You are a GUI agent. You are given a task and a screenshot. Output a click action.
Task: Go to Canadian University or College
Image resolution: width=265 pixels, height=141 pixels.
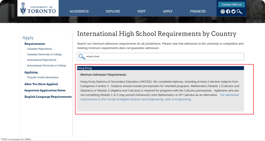coord(44,54)
